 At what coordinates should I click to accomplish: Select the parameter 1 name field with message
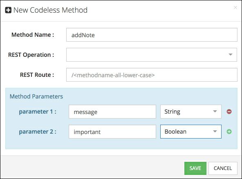(x=112, y=112)
